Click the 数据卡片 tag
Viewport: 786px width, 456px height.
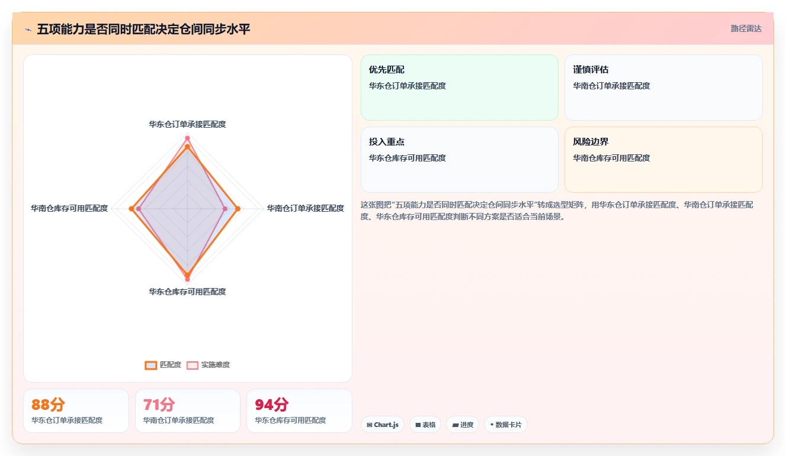[x=506, y=425]
